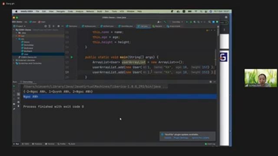278x156 pixels.
Task: Open the Terminal tool window button
Action: pos(50,144)
